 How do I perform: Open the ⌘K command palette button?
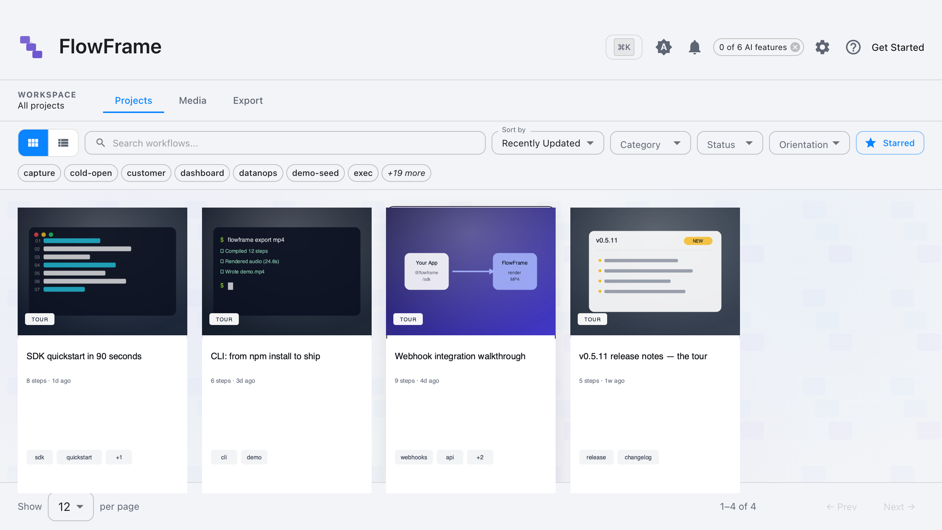click(624, 47)
